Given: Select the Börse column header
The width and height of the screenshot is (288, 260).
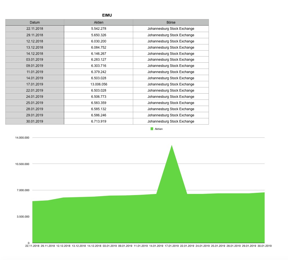Looking at the screenshot, I should coord(170,22).
